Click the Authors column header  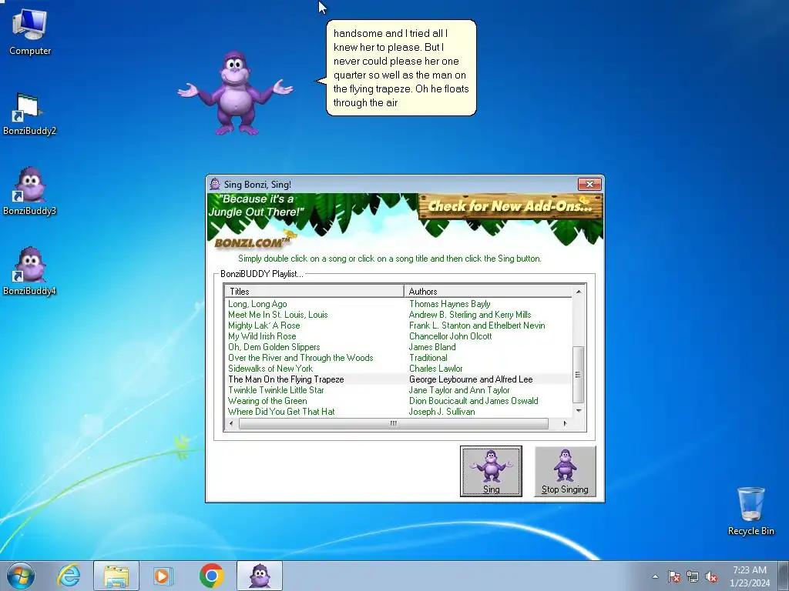(488, 292)
